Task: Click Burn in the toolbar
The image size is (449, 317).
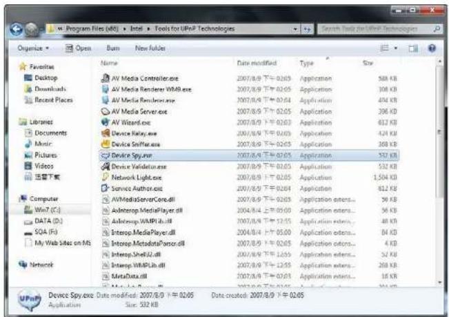Action: tap(113, 48)
